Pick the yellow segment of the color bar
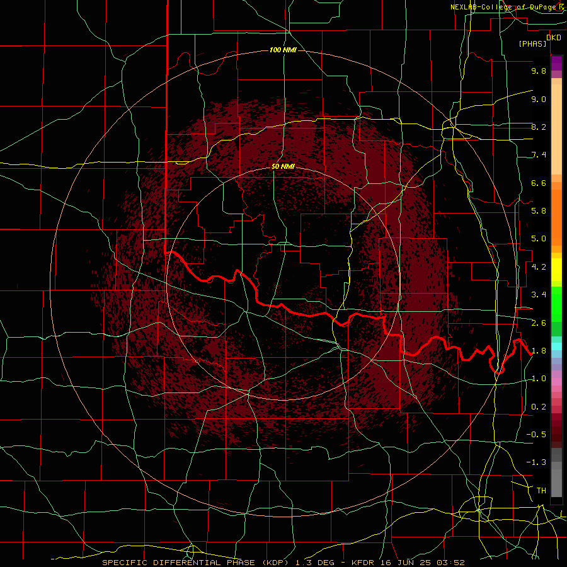The width and height of the screenshot is (567, 567). 556,270
